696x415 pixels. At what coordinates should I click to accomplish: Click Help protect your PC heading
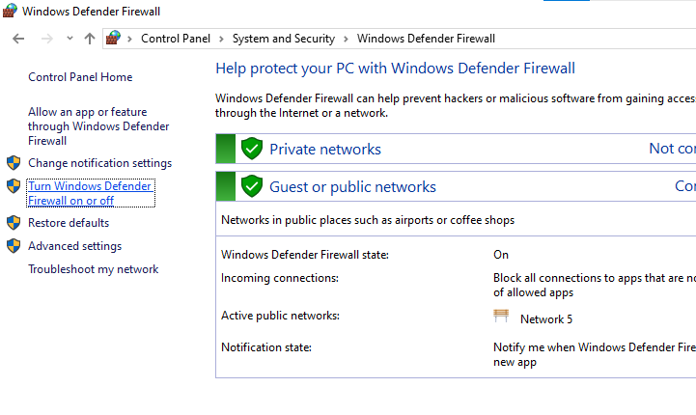pyautogui.click(x=395, y=69)
